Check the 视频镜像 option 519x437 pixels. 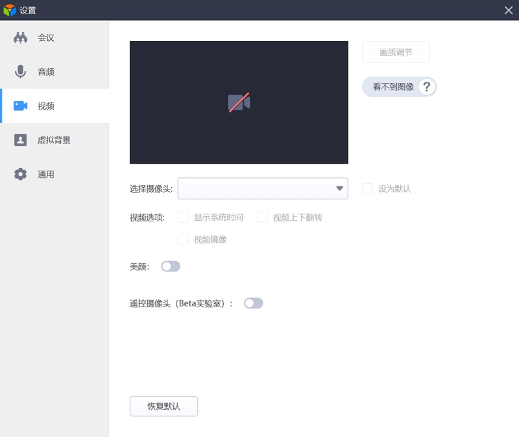182,239
